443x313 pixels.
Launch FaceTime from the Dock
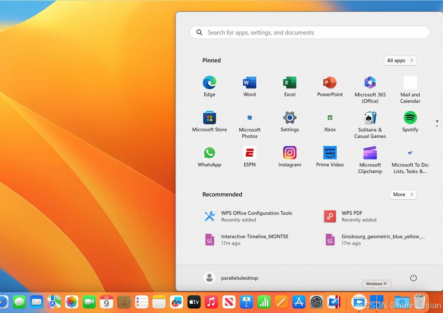pos(89,302)
